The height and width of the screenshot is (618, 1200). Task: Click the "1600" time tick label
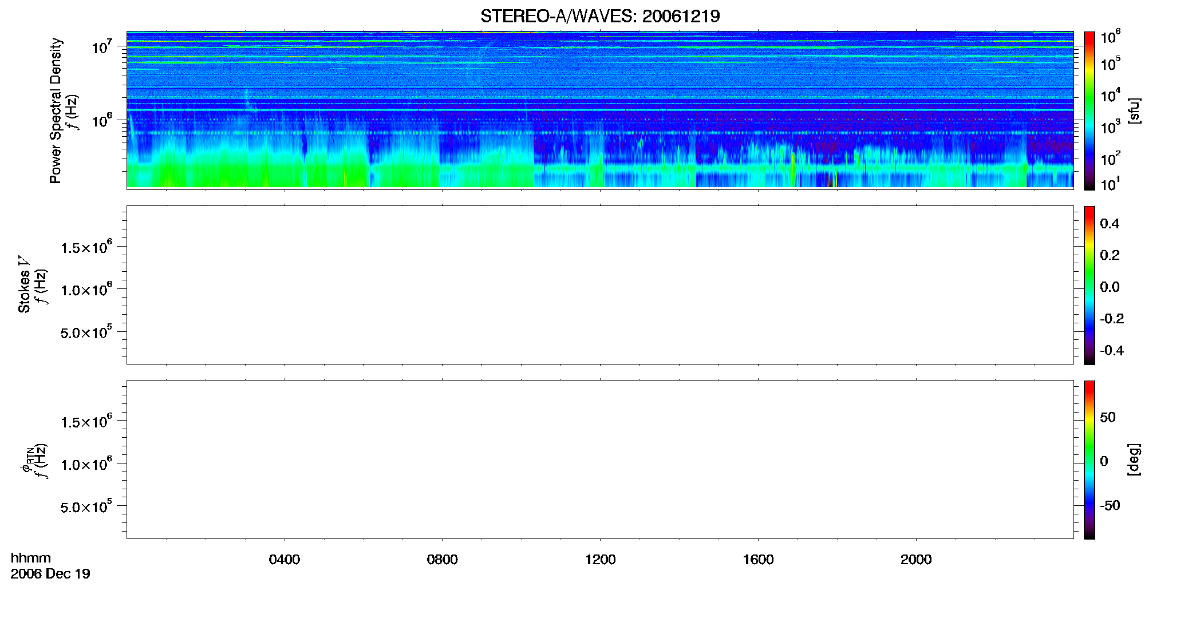[x=758, y=559]
